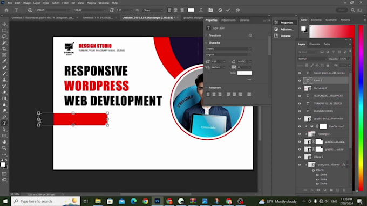The image size is (367, 206).
Task: Commit current text edits checkmark
Action: coord(228,10)
